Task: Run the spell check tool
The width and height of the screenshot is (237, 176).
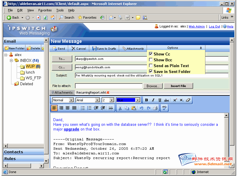Action: click(164, 108)
